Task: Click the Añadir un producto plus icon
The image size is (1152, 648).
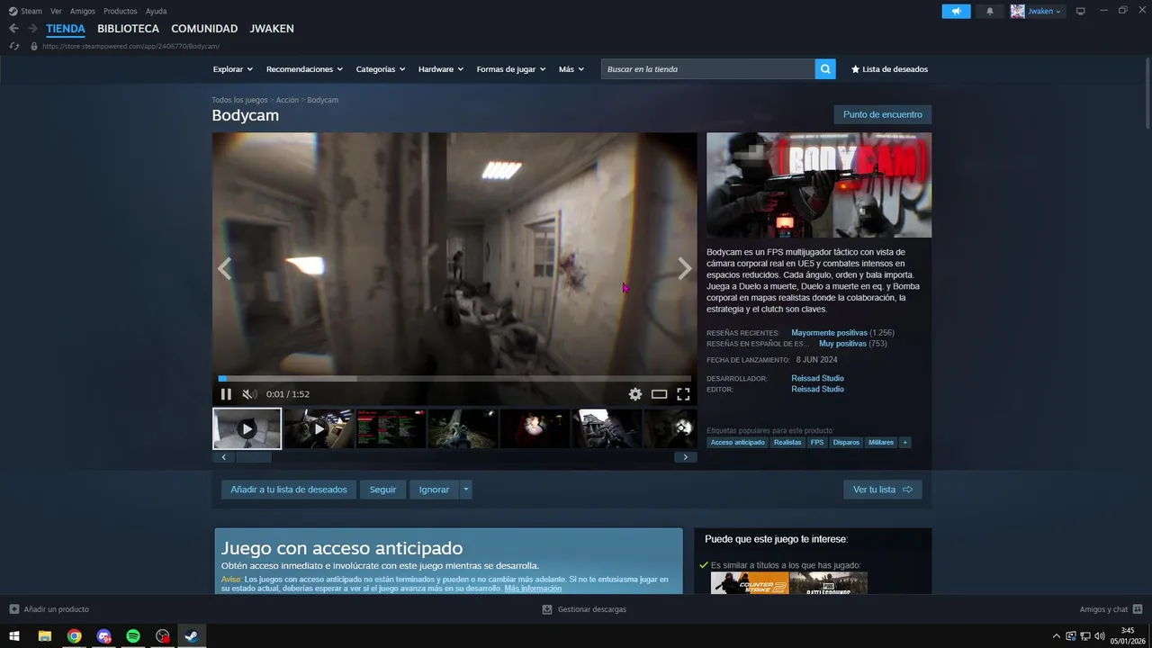Action: point(14,609)
